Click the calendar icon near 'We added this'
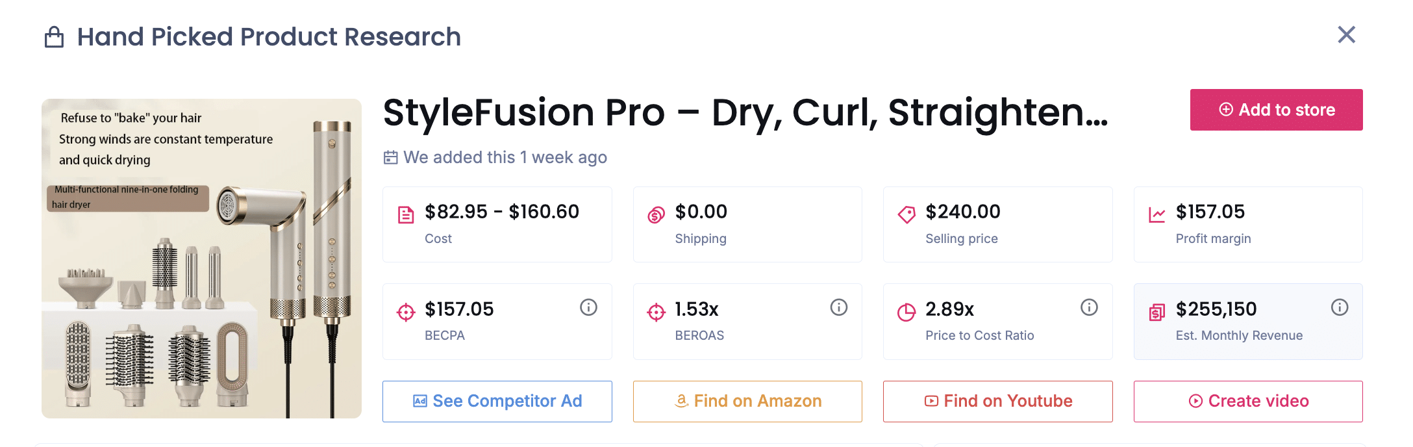 [x=390, y=157]
